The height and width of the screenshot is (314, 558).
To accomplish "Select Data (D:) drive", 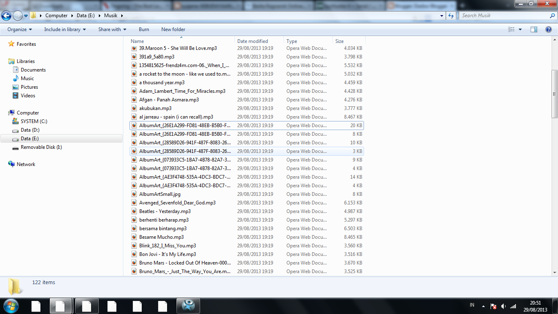I will (30, 130).
